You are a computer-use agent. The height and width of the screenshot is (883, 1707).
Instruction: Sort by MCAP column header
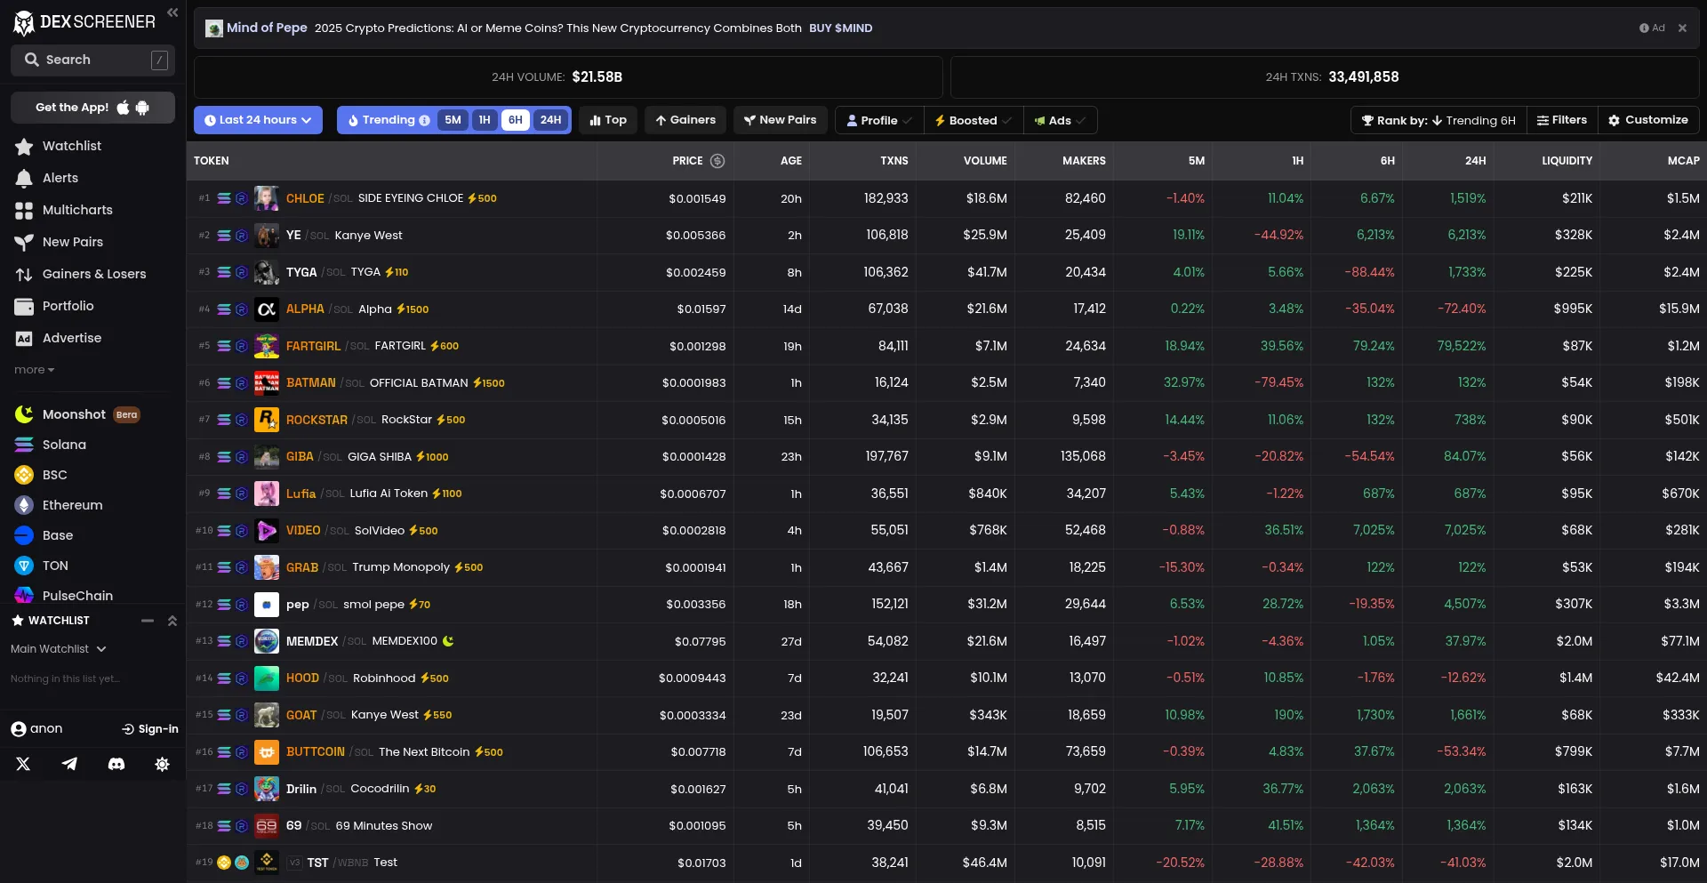click(x=1683, y=161)
